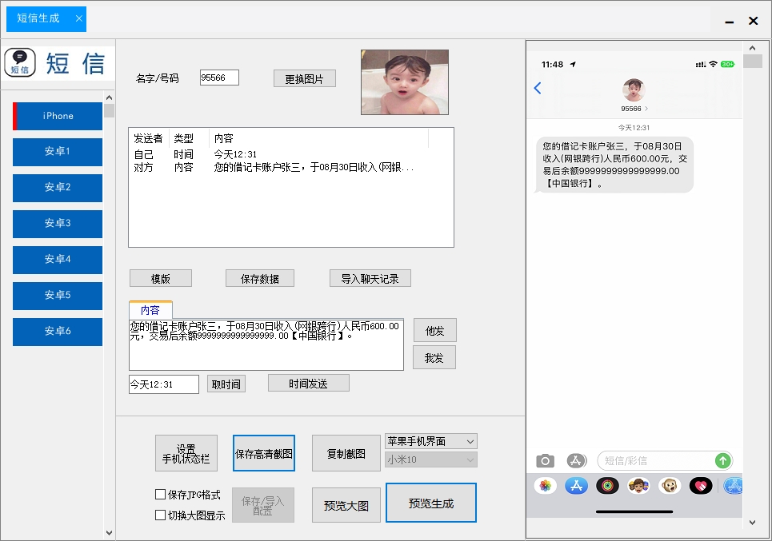This screenshot has width=772, height=541.
Task: Tap the green send arrow in the preview
Action: click(722, 461)
